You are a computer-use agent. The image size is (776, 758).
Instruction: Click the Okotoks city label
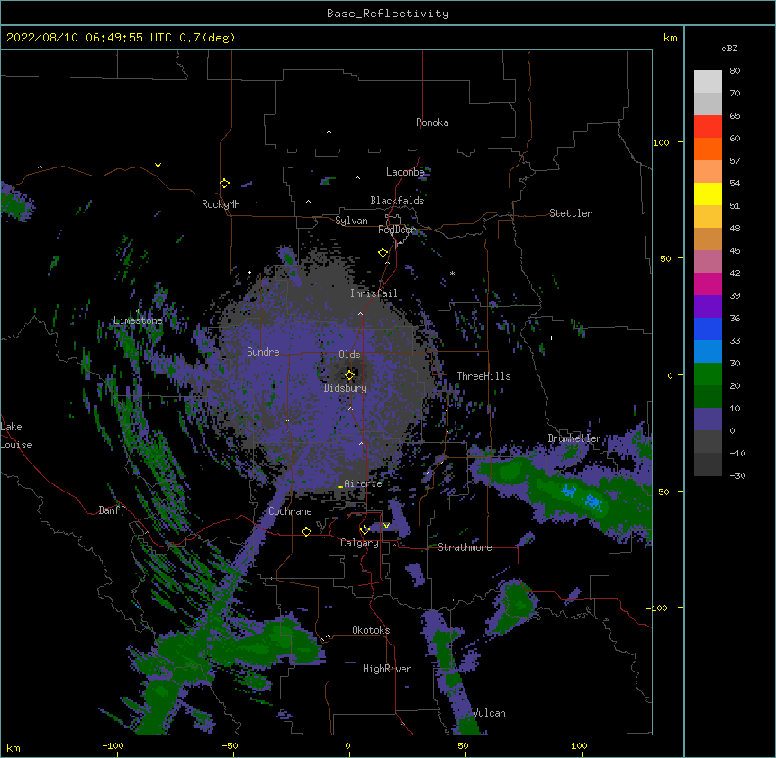tap(371, 630)
